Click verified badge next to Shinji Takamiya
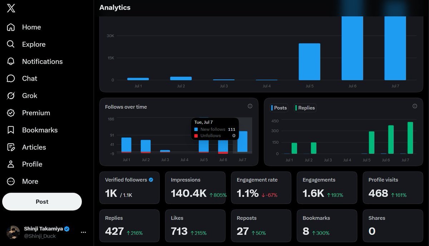The width and height of the screenshot is (429, 246). [67, 229]
